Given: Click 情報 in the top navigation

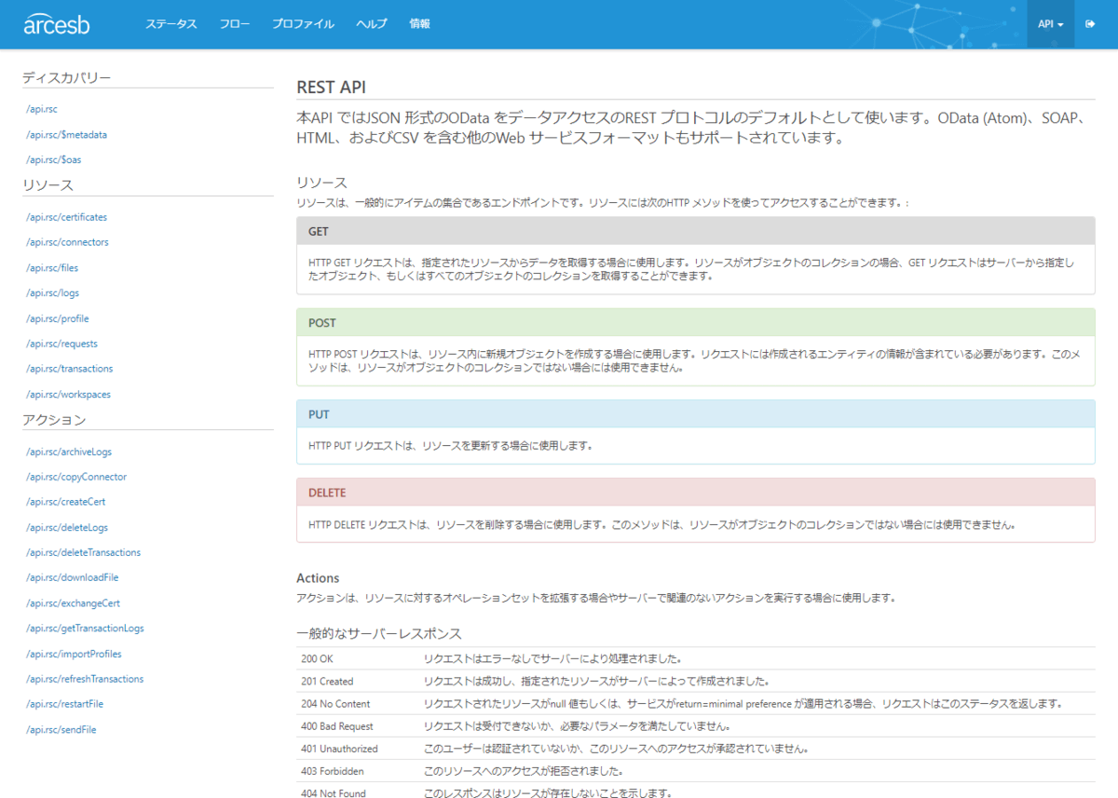Looking at the screenshot, I should click(420, 24).
